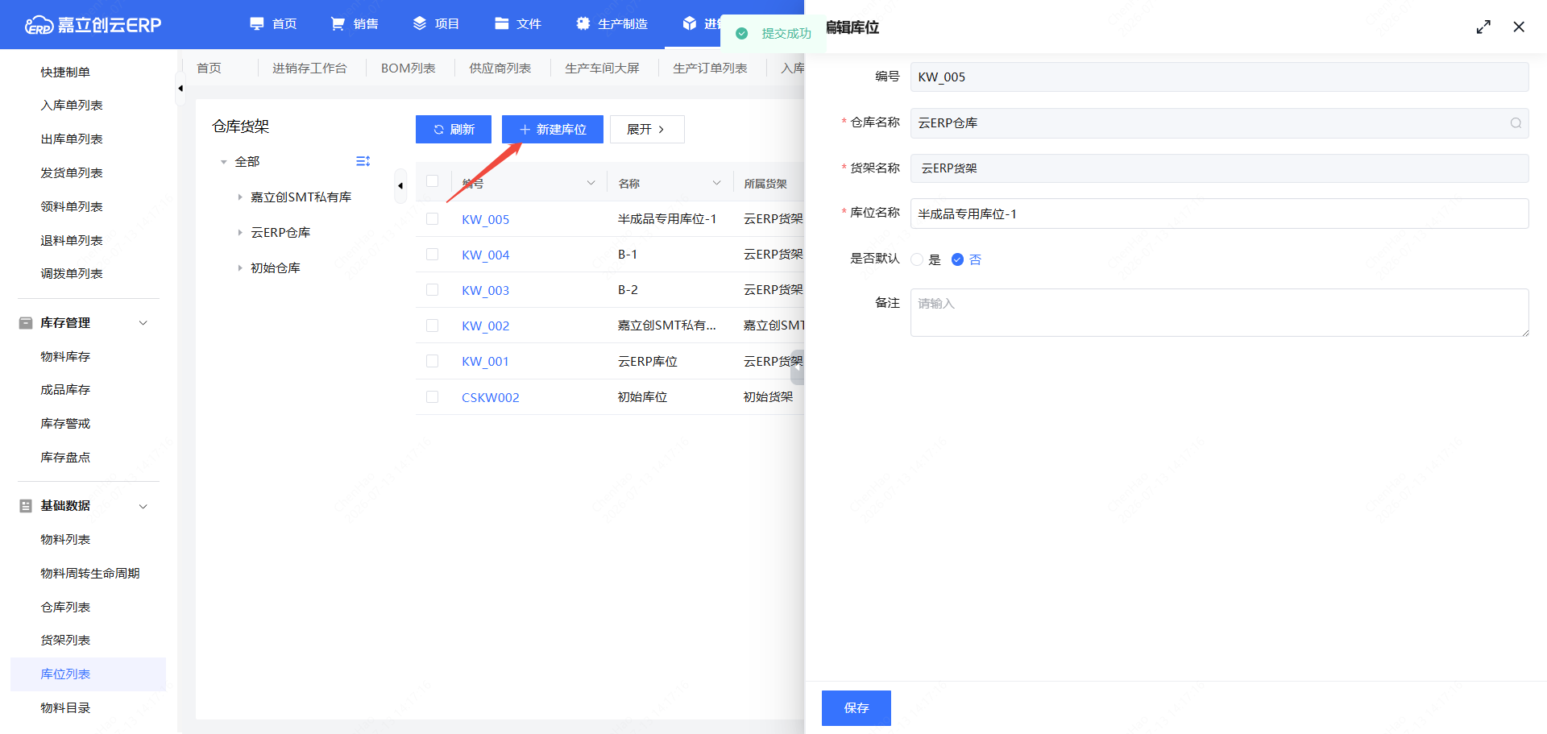Viewport: 1547px width, 734px height.
Task: Select the 是 radio for 是否默认
Action: 917,259
